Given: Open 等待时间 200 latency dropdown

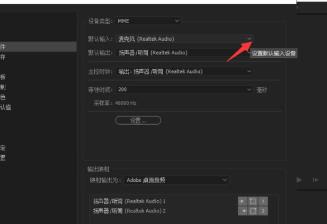Looking at the screenshot, I should point(184,90).
